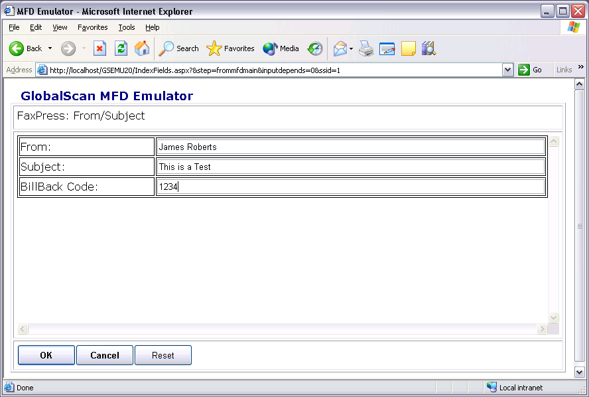Image resolution: width=589 pixels, height=397 pixels.
Task: Click the Reset button
Action: tap(163, 355)
